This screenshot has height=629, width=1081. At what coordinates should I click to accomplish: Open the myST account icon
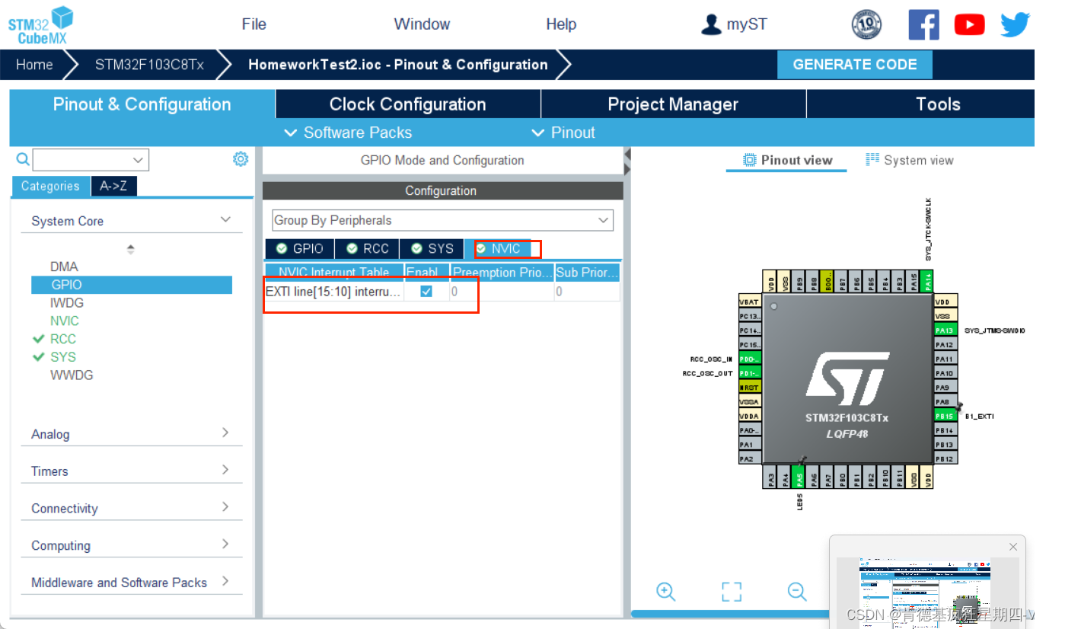[x=710, y=24]
